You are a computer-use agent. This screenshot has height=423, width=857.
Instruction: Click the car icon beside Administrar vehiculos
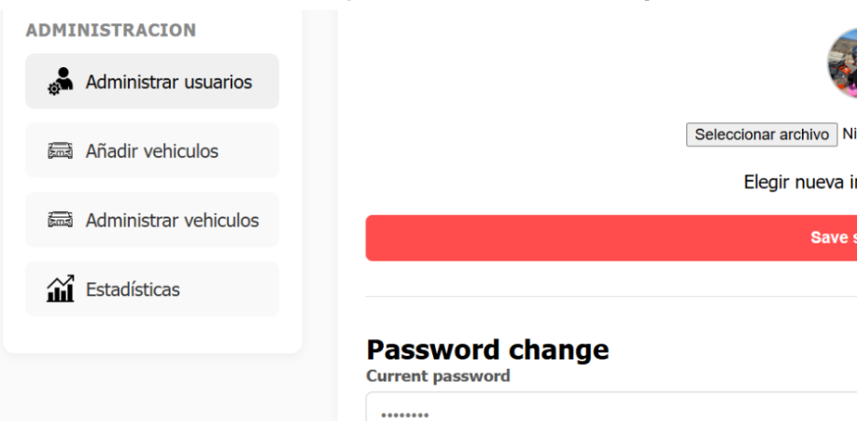click(60, 220)
